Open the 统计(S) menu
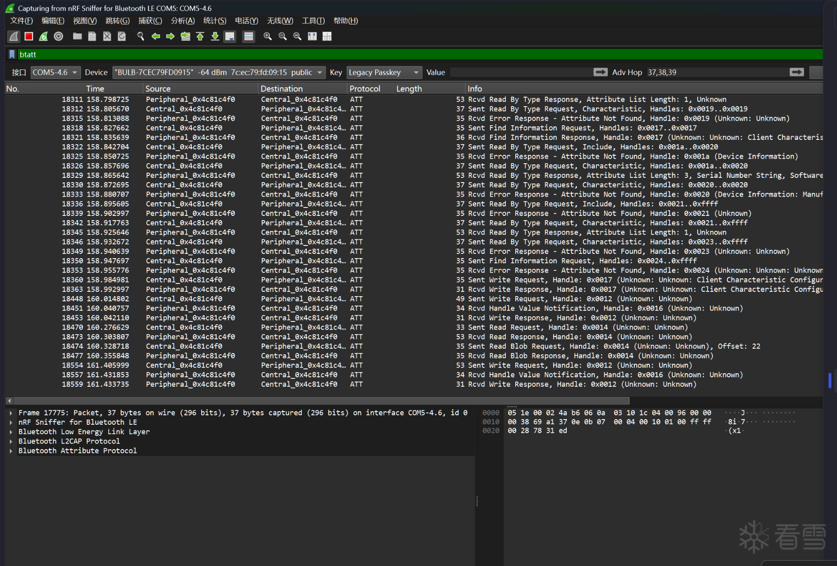 [215, 21]
